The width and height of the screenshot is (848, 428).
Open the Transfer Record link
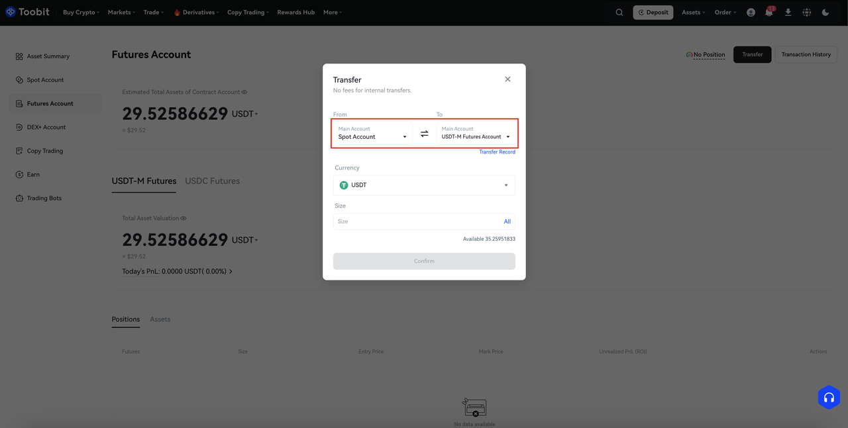click(498, 152)
